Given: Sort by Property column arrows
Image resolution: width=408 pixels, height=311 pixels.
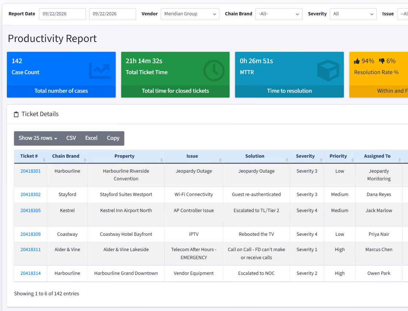Looking at the screenshot, I should pos(161,160).
